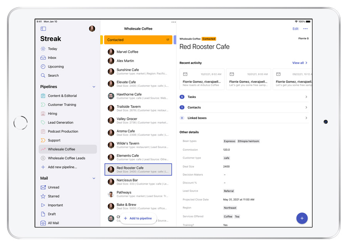Screen dimensions: 347x246
Task: Select the orange Contacted stage header
Action: (138, 40)
